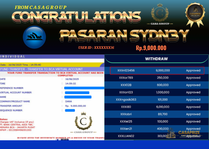
Task: Click the Casa Group logo on the receipt
Action: [83, 124]
